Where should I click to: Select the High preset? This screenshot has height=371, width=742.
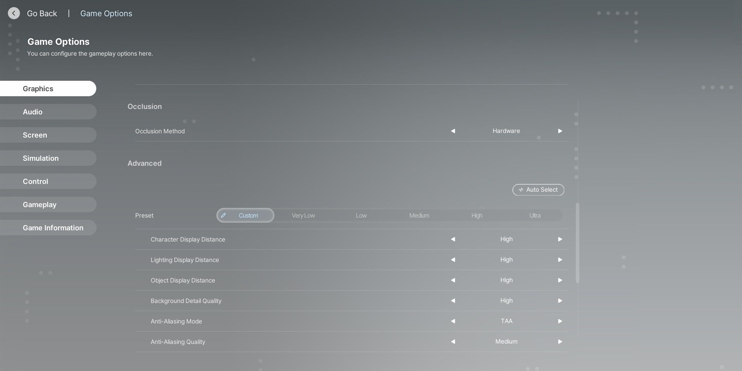[477, 215]
